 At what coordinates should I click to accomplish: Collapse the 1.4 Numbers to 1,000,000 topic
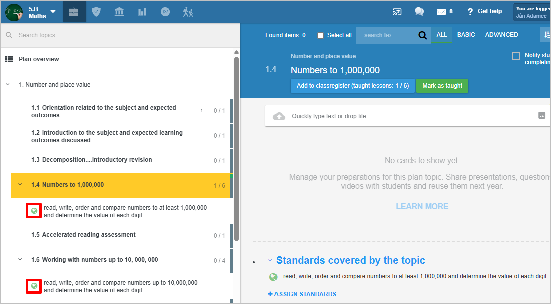coord(20,185)
